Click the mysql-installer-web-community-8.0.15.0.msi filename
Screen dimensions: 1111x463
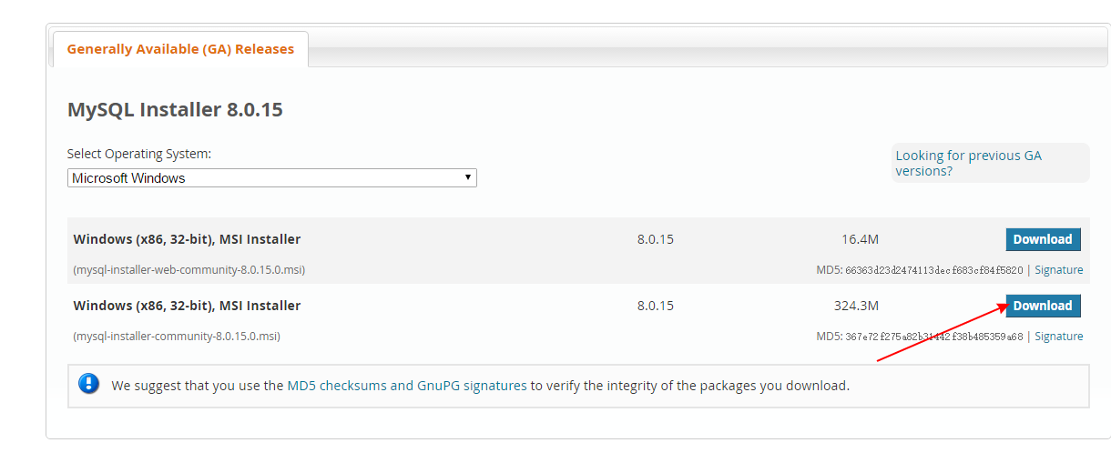click(189, 270)
